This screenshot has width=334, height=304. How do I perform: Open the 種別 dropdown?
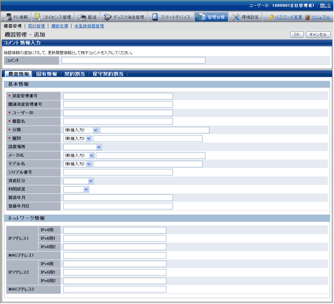[x=77, y=138]
